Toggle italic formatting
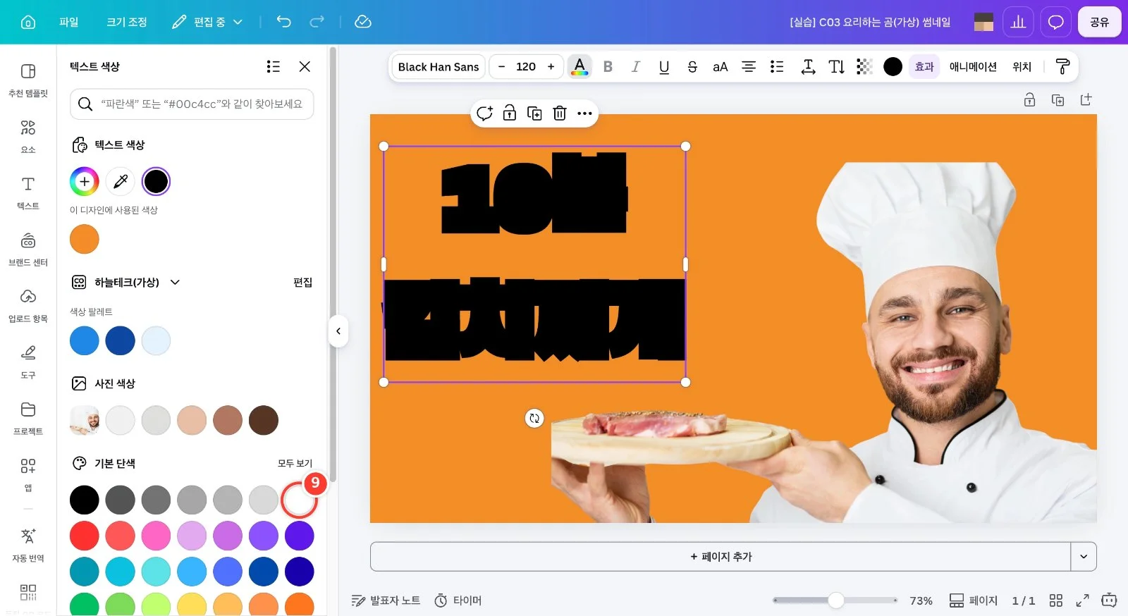Image resolution: width=1128 pixels, height=616 pixels. click(635, 66)
